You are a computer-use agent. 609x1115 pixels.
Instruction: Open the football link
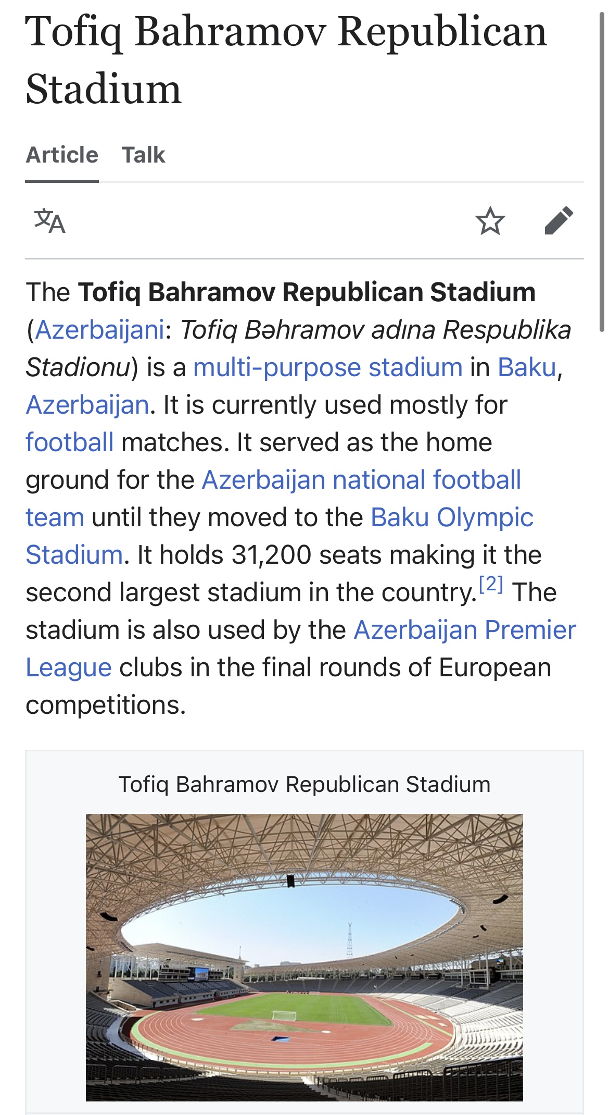click(70, 442)
